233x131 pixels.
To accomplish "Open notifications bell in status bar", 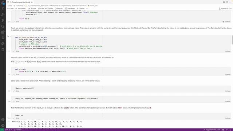I will pyautogui.click(x=230, y=130).
